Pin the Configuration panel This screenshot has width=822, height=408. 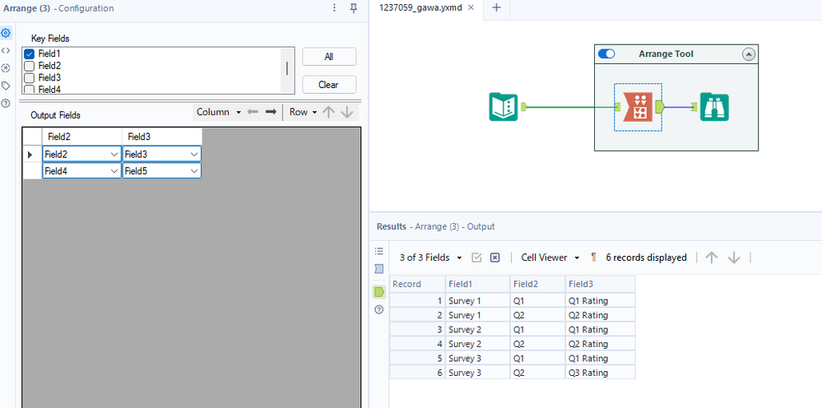[x=354, y=8]
